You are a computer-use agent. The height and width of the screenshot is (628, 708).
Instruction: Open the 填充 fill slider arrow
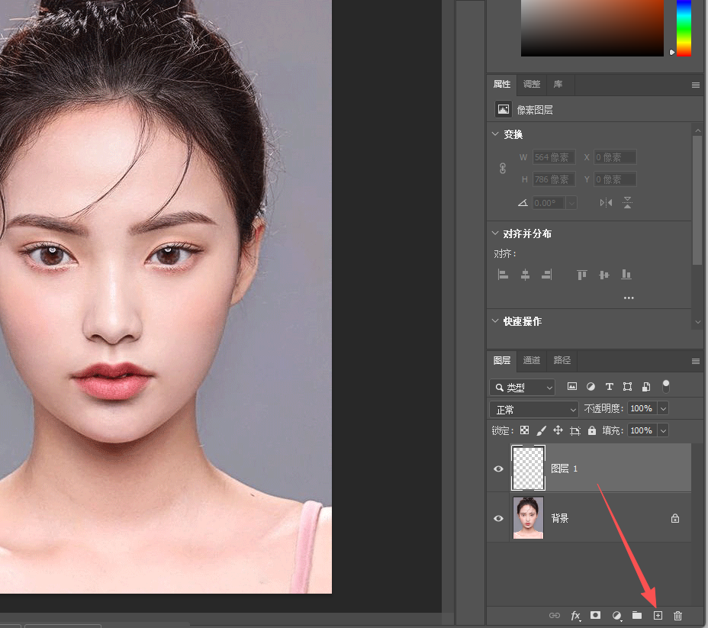click(x=663, y=430)
